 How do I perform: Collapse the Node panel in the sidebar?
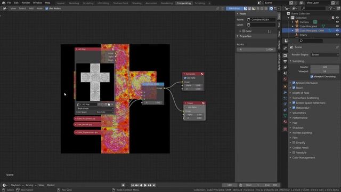point(242,13)
